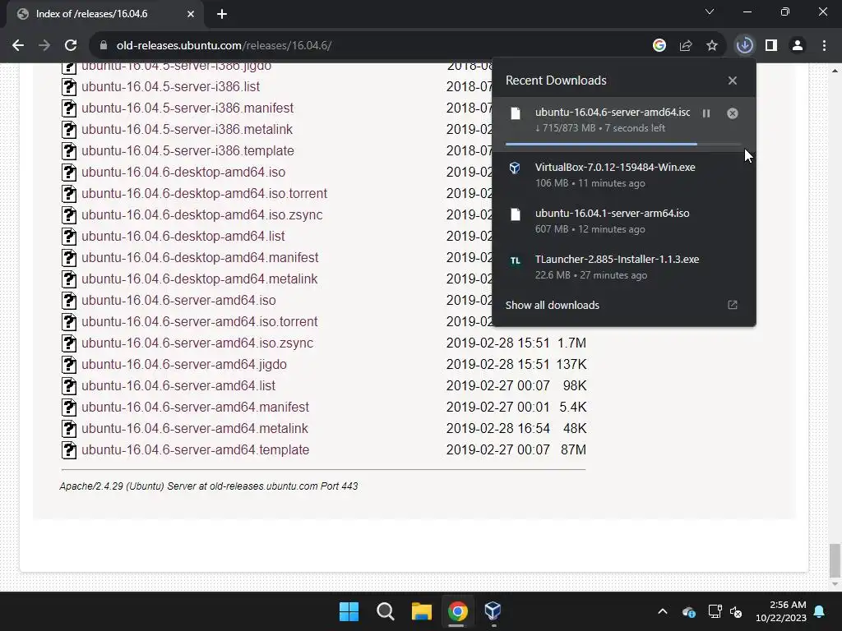
Task: Click the '2019-02-28 16:54' date cell
Action: pyautogui.click(x=497, y=429)
